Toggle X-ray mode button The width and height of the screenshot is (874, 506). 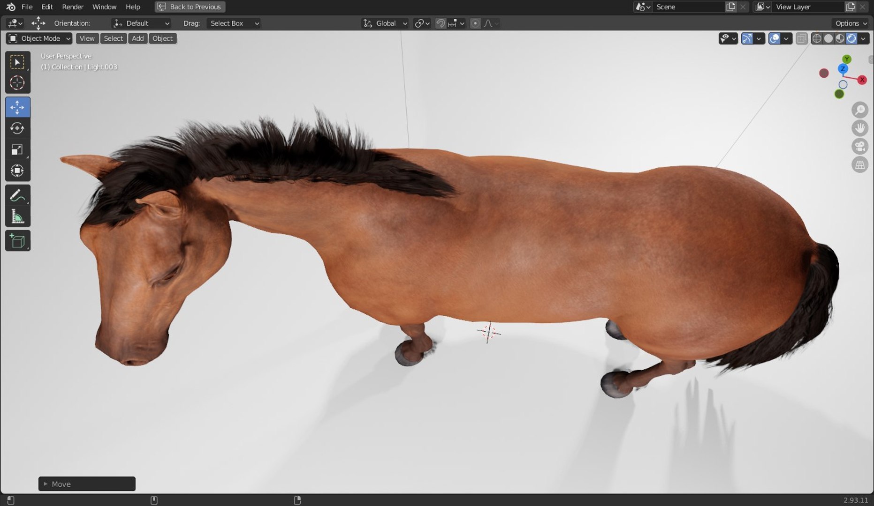802,38
